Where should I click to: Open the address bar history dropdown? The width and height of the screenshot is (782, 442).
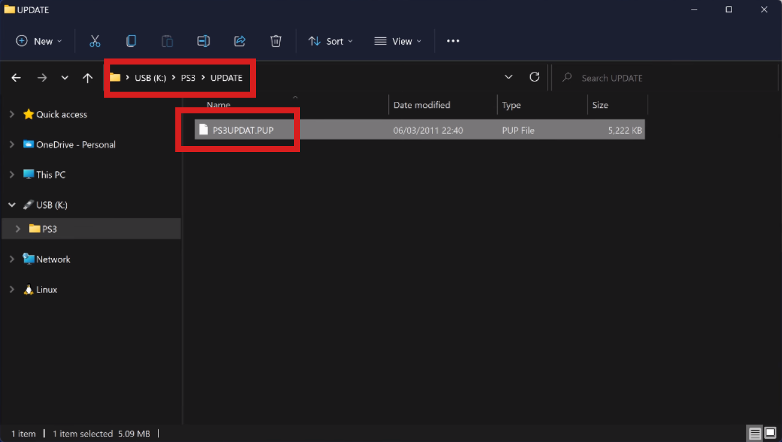coord(508,77)
